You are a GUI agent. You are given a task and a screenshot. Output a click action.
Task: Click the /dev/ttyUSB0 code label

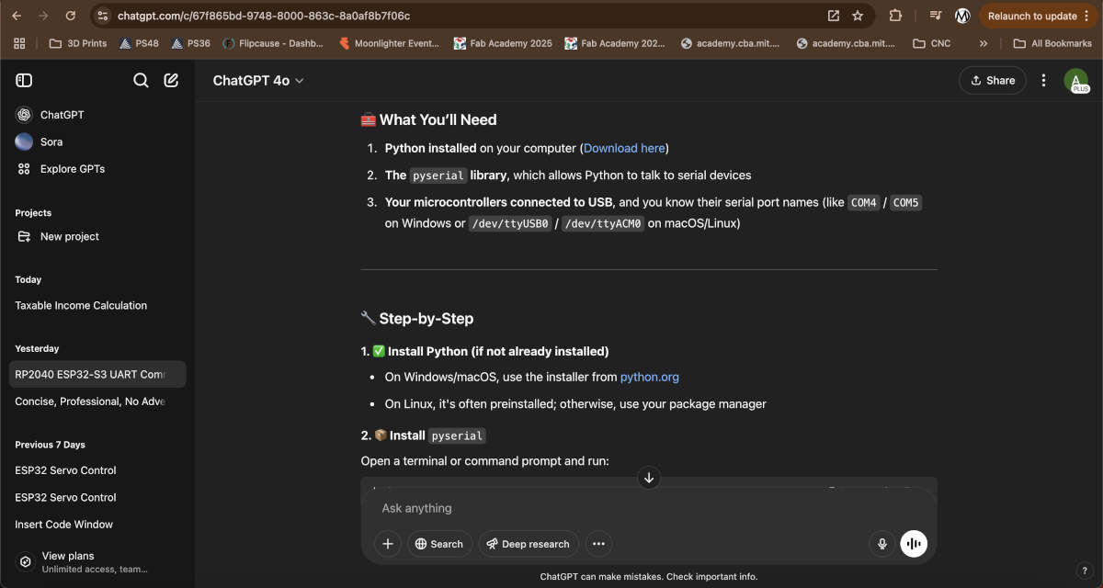(510, 223)
